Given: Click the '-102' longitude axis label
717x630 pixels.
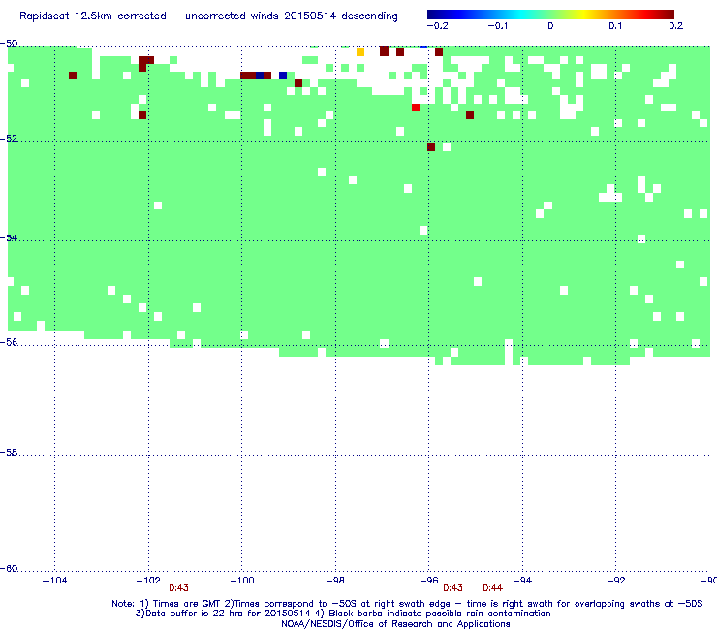Looking at the screenshot, I should (148, 581).
